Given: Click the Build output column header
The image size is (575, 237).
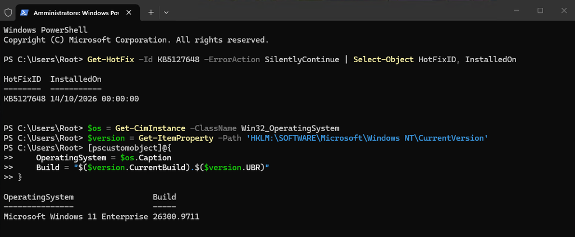Looking at the screenshot, I should tap(165, 197).
